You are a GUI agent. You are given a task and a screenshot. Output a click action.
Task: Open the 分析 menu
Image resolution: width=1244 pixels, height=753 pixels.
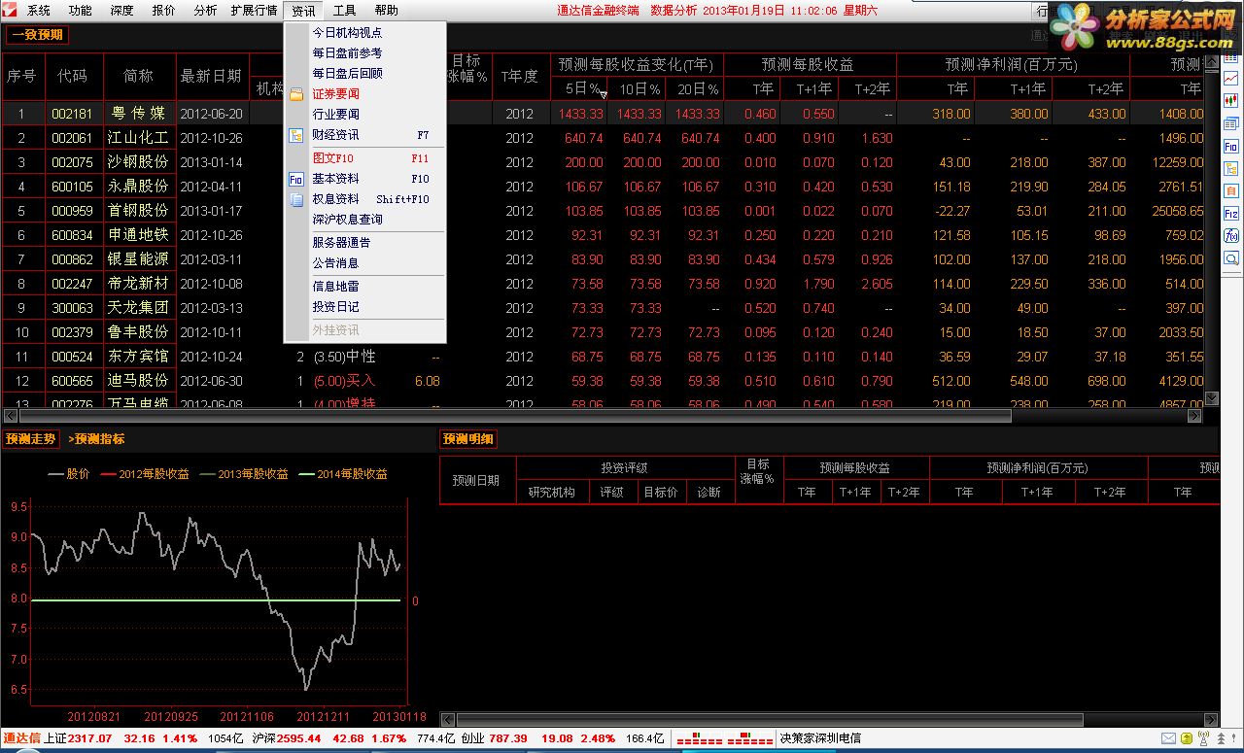(x=205, y=11)
